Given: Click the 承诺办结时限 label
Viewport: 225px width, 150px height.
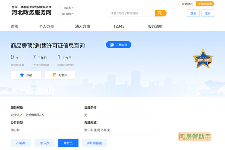Looking at the screenshot, I should coord(65,65).
